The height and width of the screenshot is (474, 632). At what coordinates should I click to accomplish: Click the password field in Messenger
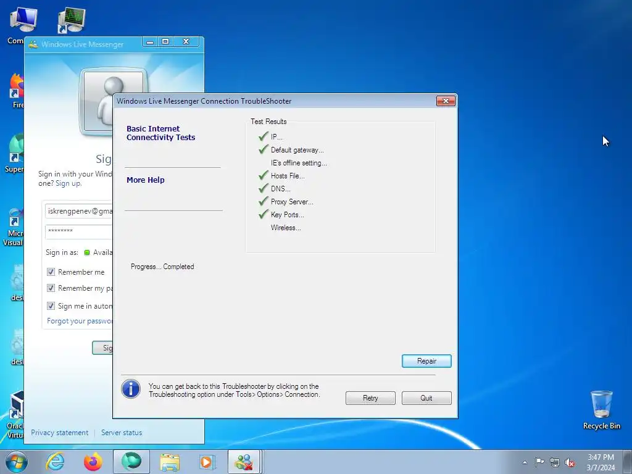pyautogui.click(x=79, y=231)
